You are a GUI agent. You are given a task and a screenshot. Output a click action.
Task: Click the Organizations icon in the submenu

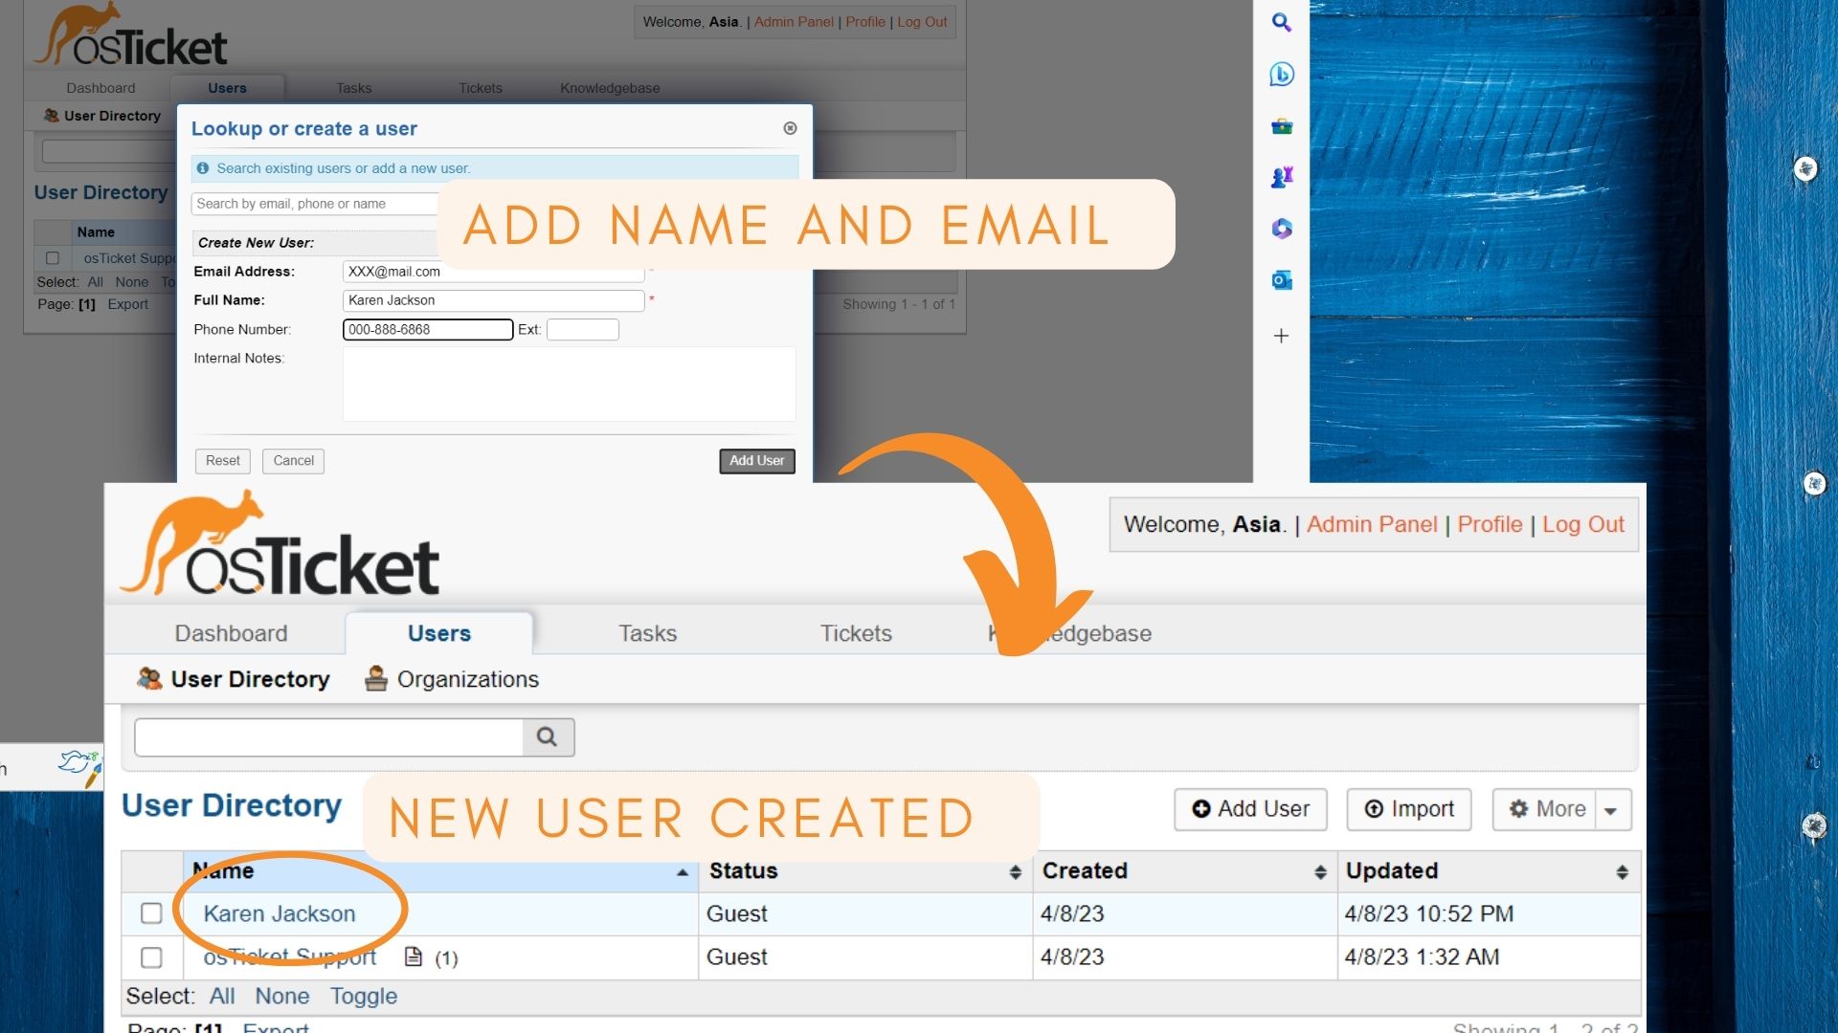point(376,679)
